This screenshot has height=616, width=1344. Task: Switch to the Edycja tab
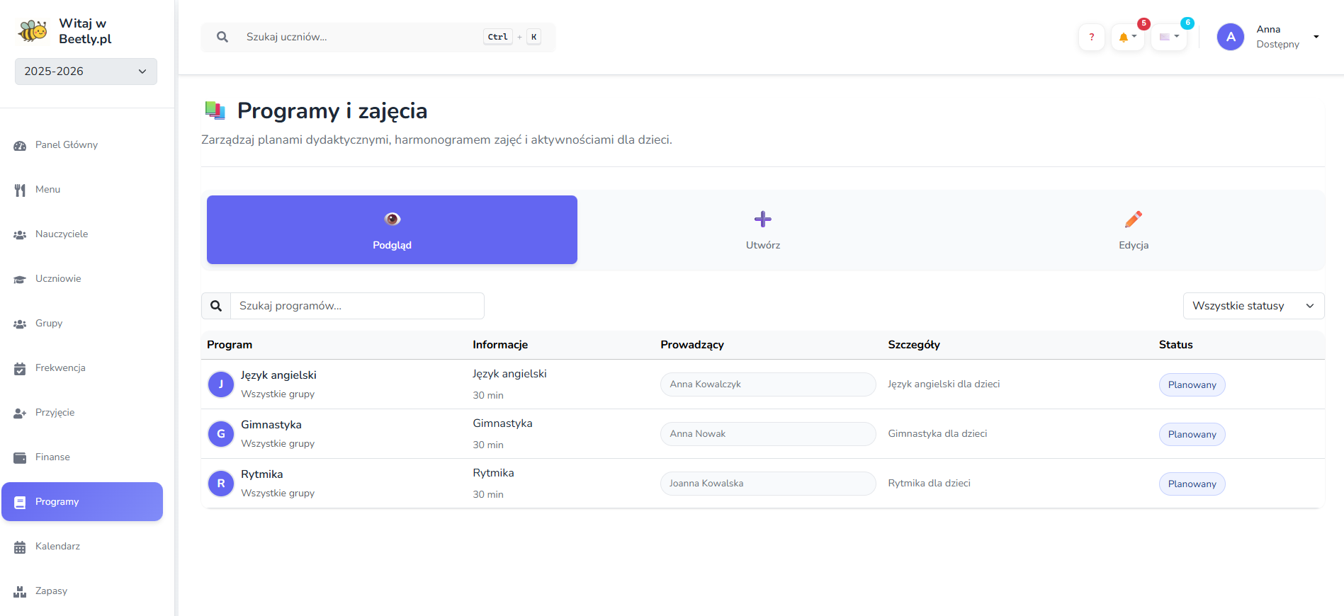tap(1134, 230)
